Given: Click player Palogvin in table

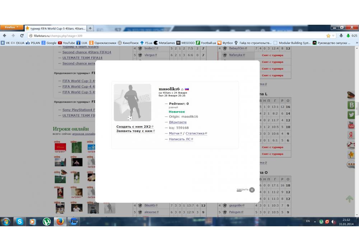Looking at the screenshot, I should (236, 212).
